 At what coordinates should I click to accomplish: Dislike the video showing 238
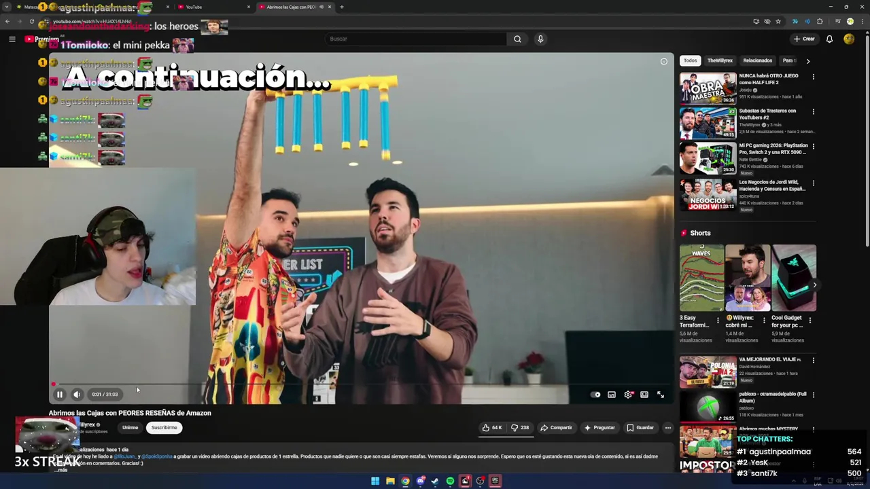tap(520, 428)
